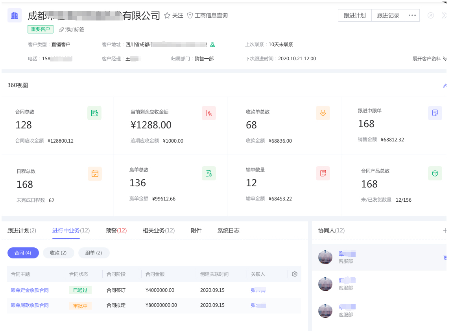The image size is (452, 336).
Task: Expand 展开客户资料 details
Action: click(x=429, y=59)
